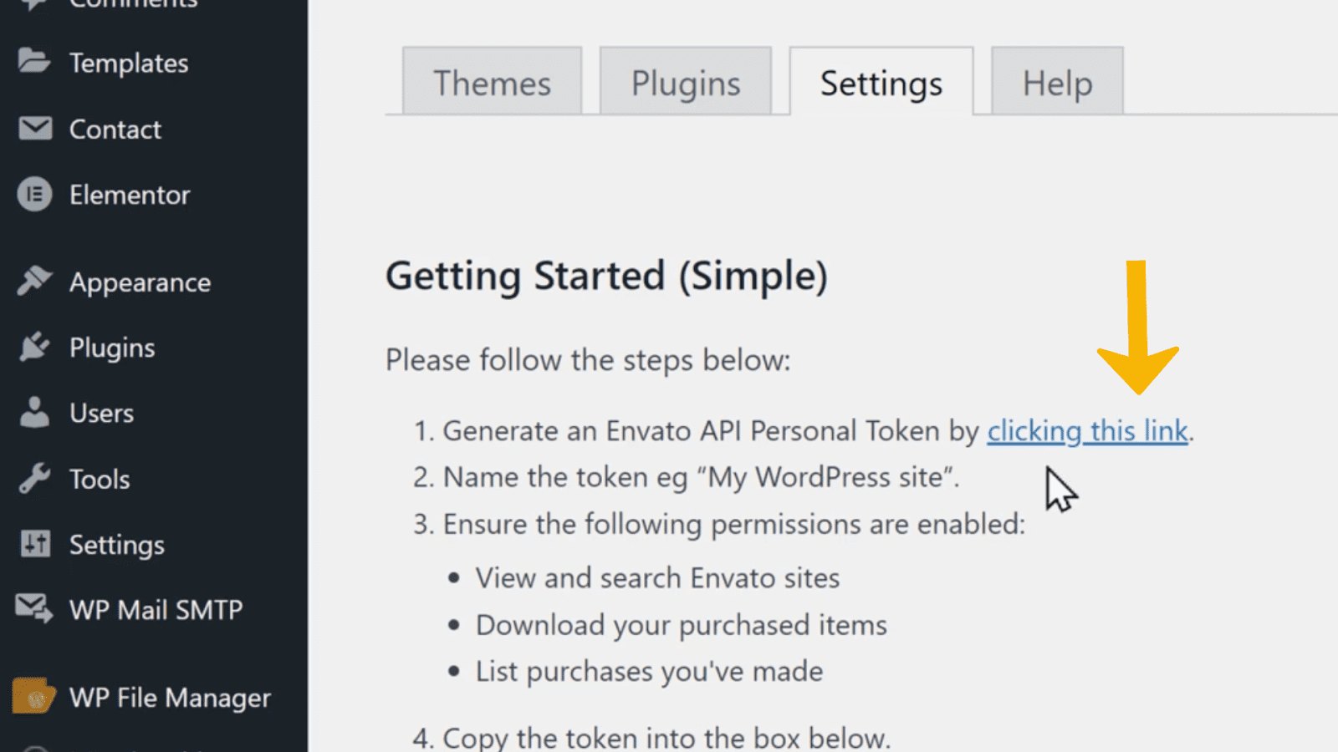Click the Appearance paintbrush icon

34,281
